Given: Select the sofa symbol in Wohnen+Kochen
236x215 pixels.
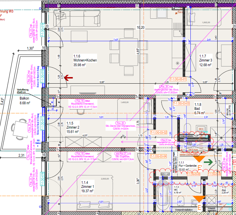Looking at the screenshot, I should (x=77, y=18).
